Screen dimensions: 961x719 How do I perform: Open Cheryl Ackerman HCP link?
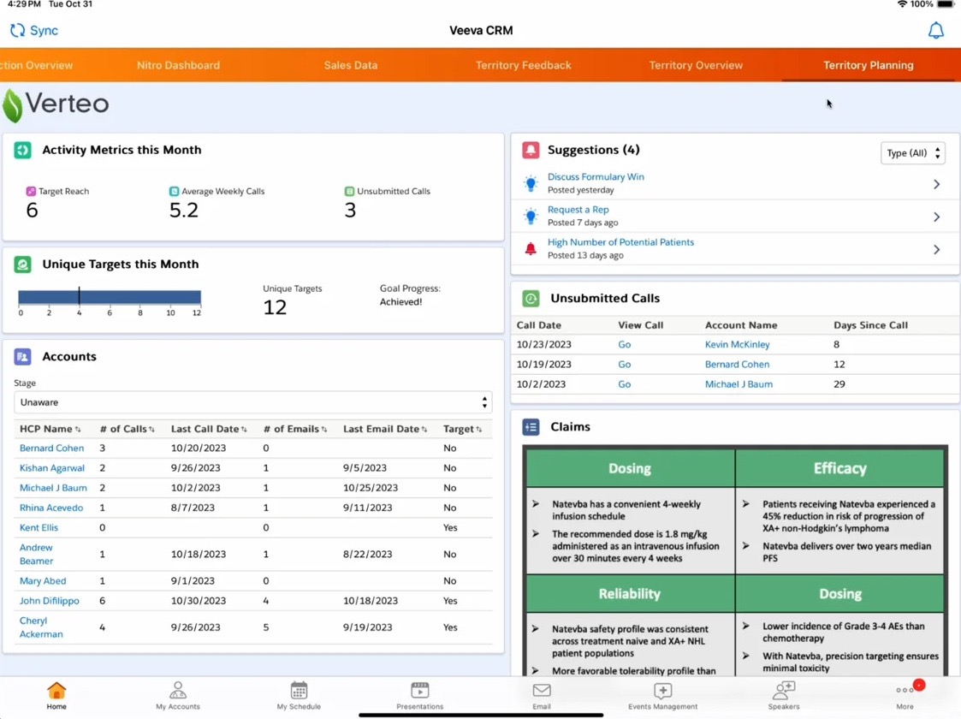click(41, 627)
